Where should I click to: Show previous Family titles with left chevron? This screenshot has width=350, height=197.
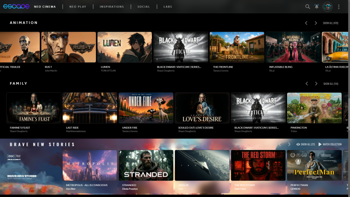307,83
